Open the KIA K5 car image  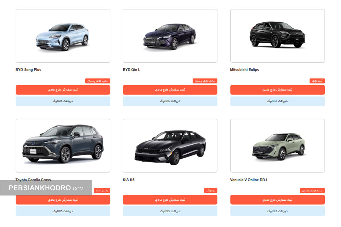point(170,146)
